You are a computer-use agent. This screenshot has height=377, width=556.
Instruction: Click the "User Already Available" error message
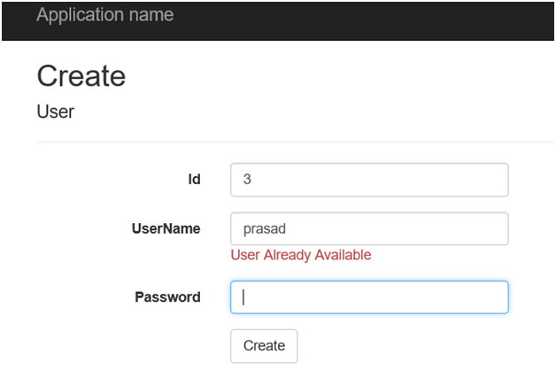[300, 256]
